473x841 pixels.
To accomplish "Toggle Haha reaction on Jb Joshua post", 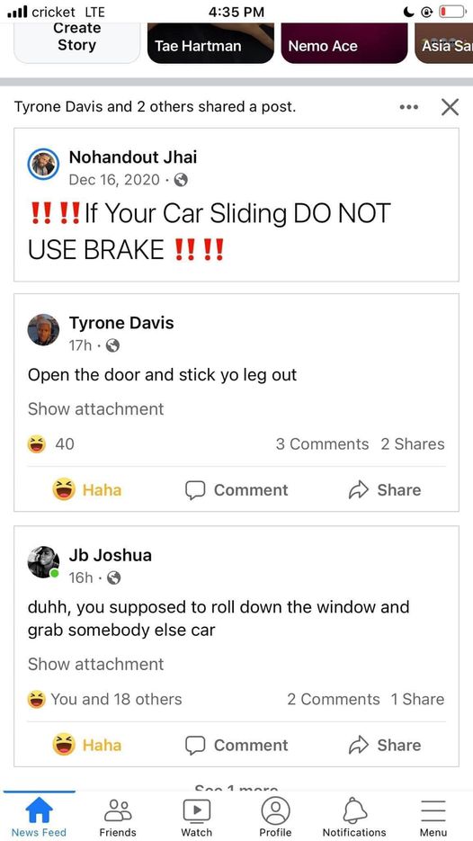I will 87,745.
